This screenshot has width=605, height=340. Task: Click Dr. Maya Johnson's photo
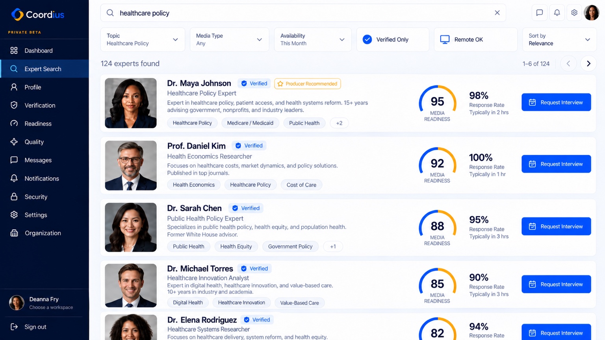tap(131, 103)
